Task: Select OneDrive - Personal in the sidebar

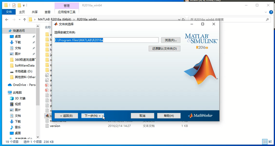Action: pyautogui.click(x=22, y=85)
